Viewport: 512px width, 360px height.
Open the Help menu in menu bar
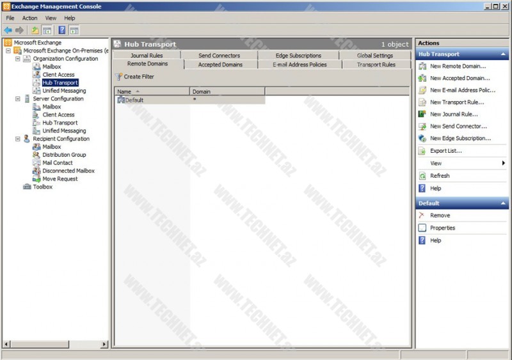(70, 18)
